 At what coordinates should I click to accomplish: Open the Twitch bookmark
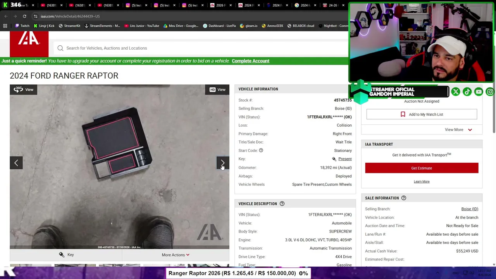22,26
